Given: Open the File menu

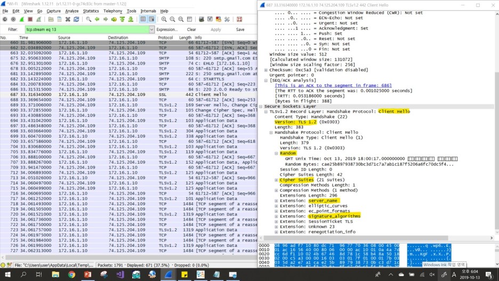Looking at the screenshot, I should (x=5, y=11).
